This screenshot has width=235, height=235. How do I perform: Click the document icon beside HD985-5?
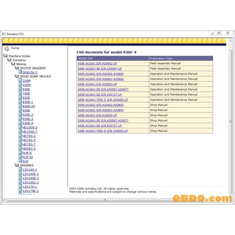click(x=20, y=148)
